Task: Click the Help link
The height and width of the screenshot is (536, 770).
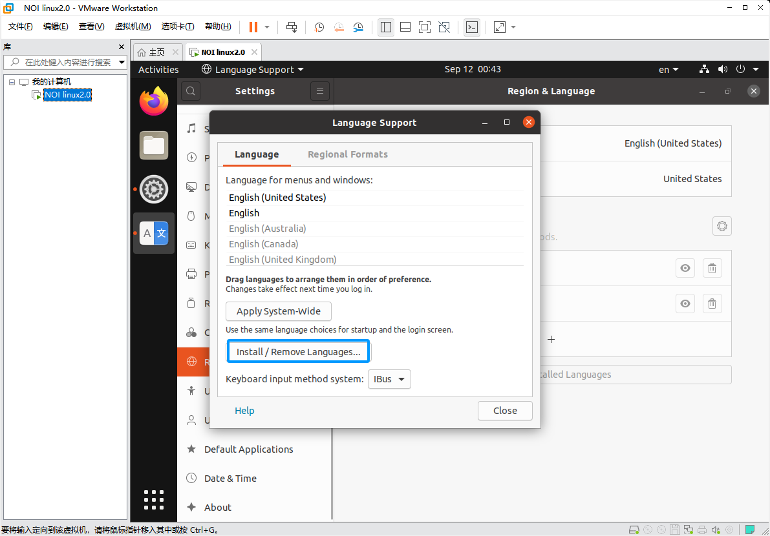Action: point(244,411)
